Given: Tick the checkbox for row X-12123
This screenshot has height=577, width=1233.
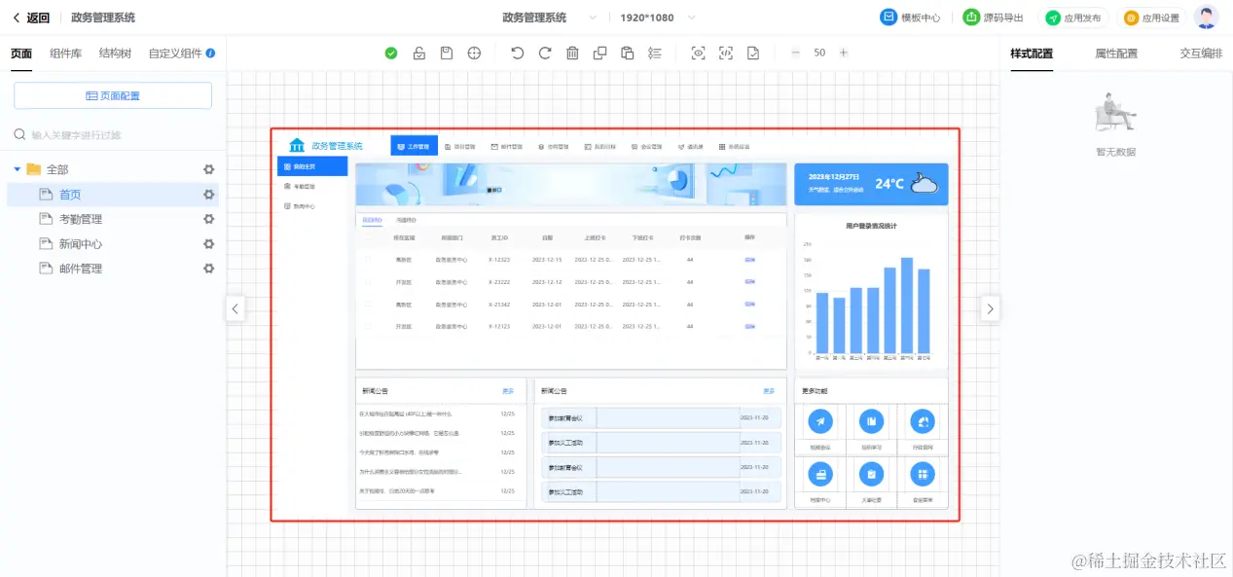Looking at the screenshot, I should tap(368, 327).
